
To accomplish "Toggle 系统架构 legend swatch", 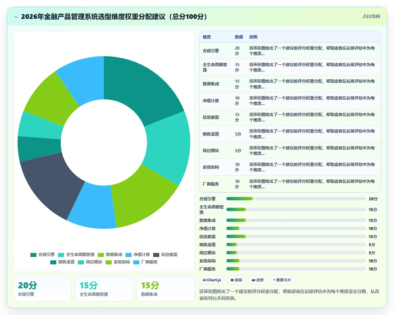I will tap(109, 262).
